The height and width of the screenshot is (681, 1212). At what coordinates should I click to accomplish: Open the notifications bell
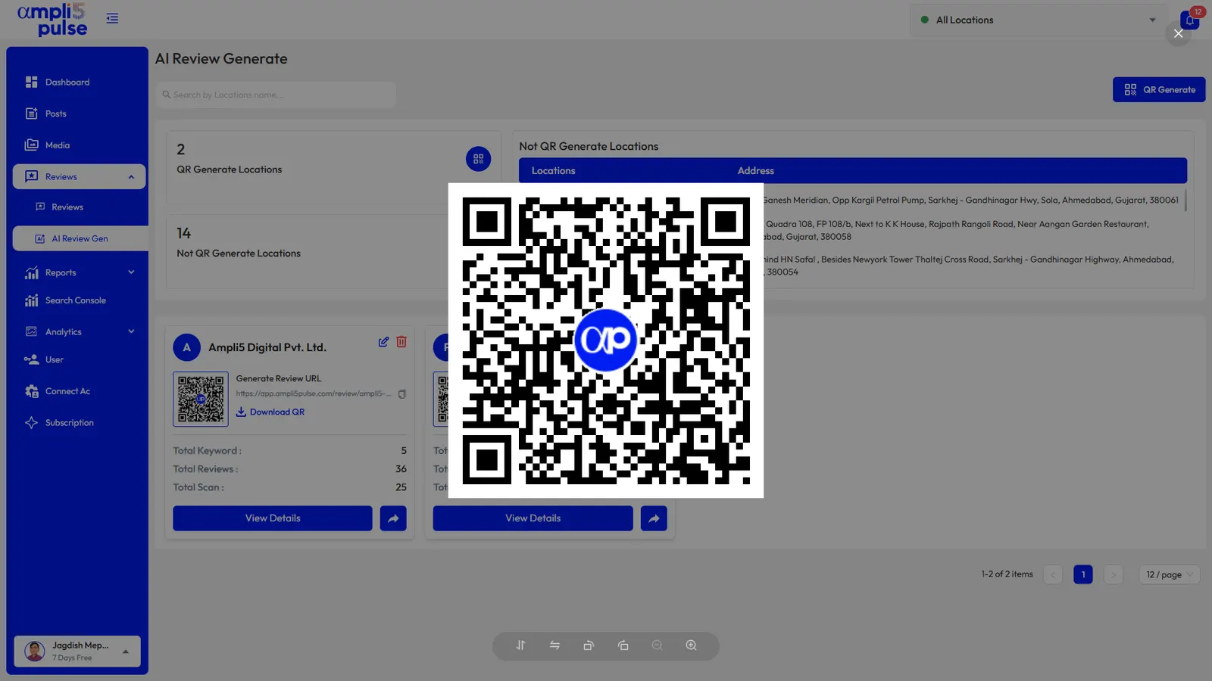(1190, 20)
